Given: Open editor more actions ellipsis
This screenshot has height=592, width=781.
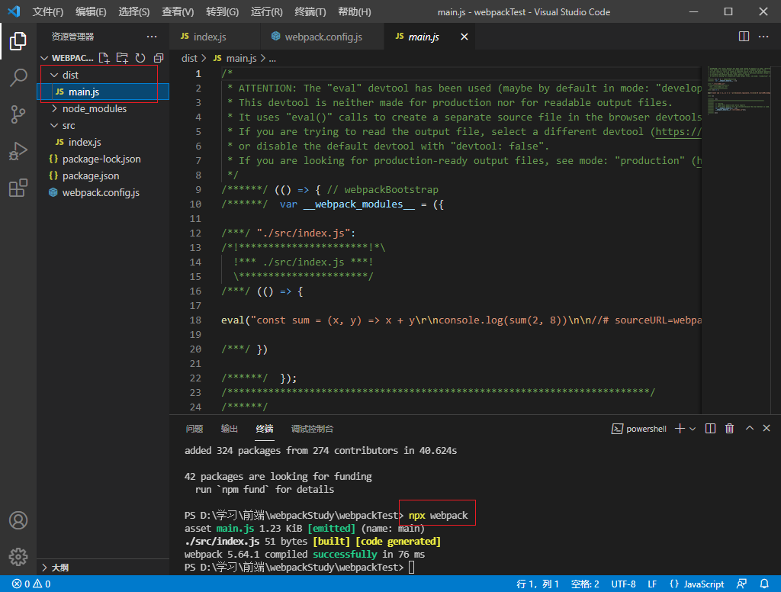Looking at the screenshot, I should (763, 37).
